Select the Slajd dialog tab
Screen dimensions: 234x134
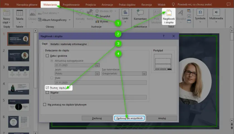pyautogui.click(x=45, y=44)
